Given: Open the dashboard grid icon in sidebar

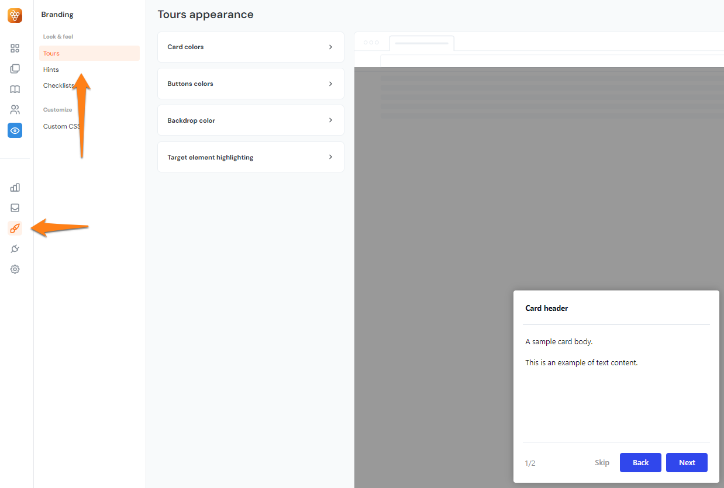Looking at the screenshot, I should pyautogui.click(x=15, y=49).
